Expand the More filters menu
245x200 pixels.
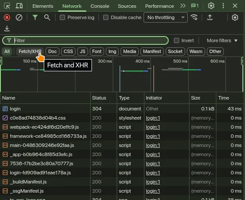222,40
